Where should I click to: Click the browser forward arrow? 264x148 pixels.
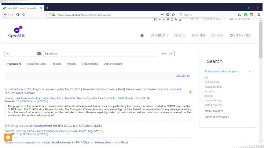click(x=12, y=15)
